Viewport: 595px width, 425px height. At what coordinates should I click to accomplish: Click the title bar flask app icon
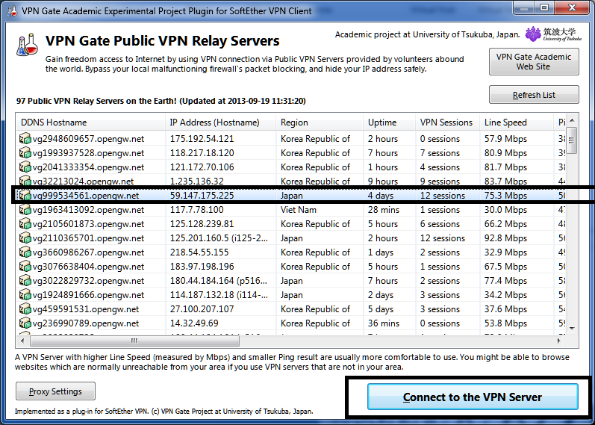pos(12,10)
